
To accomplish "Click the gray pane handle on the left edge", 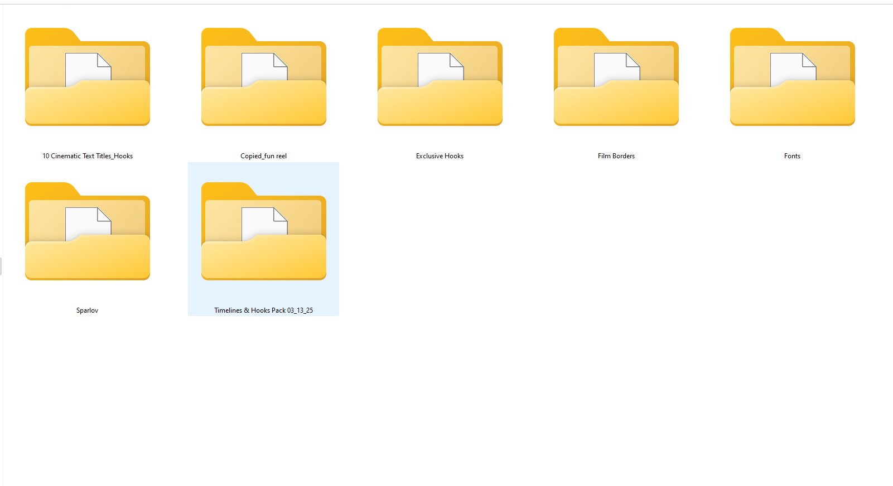I will (x=1, y=266).
